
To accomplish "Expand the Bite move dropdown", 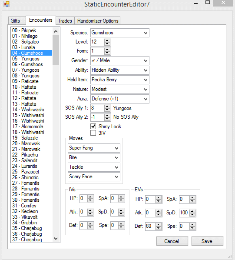I will point(94,157).
